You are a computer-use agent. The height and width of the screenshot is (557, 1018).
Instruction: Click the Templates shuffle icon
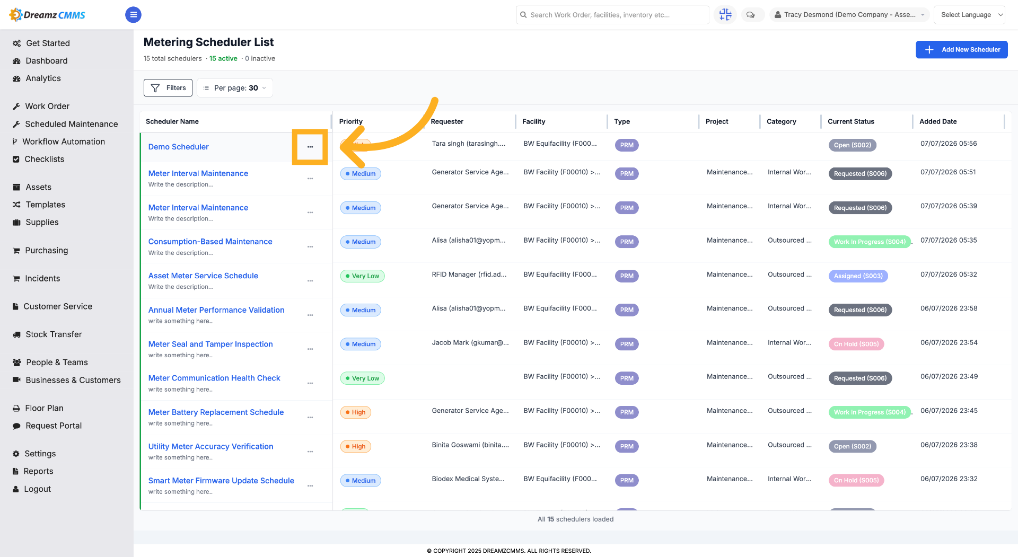click(16, 205)
